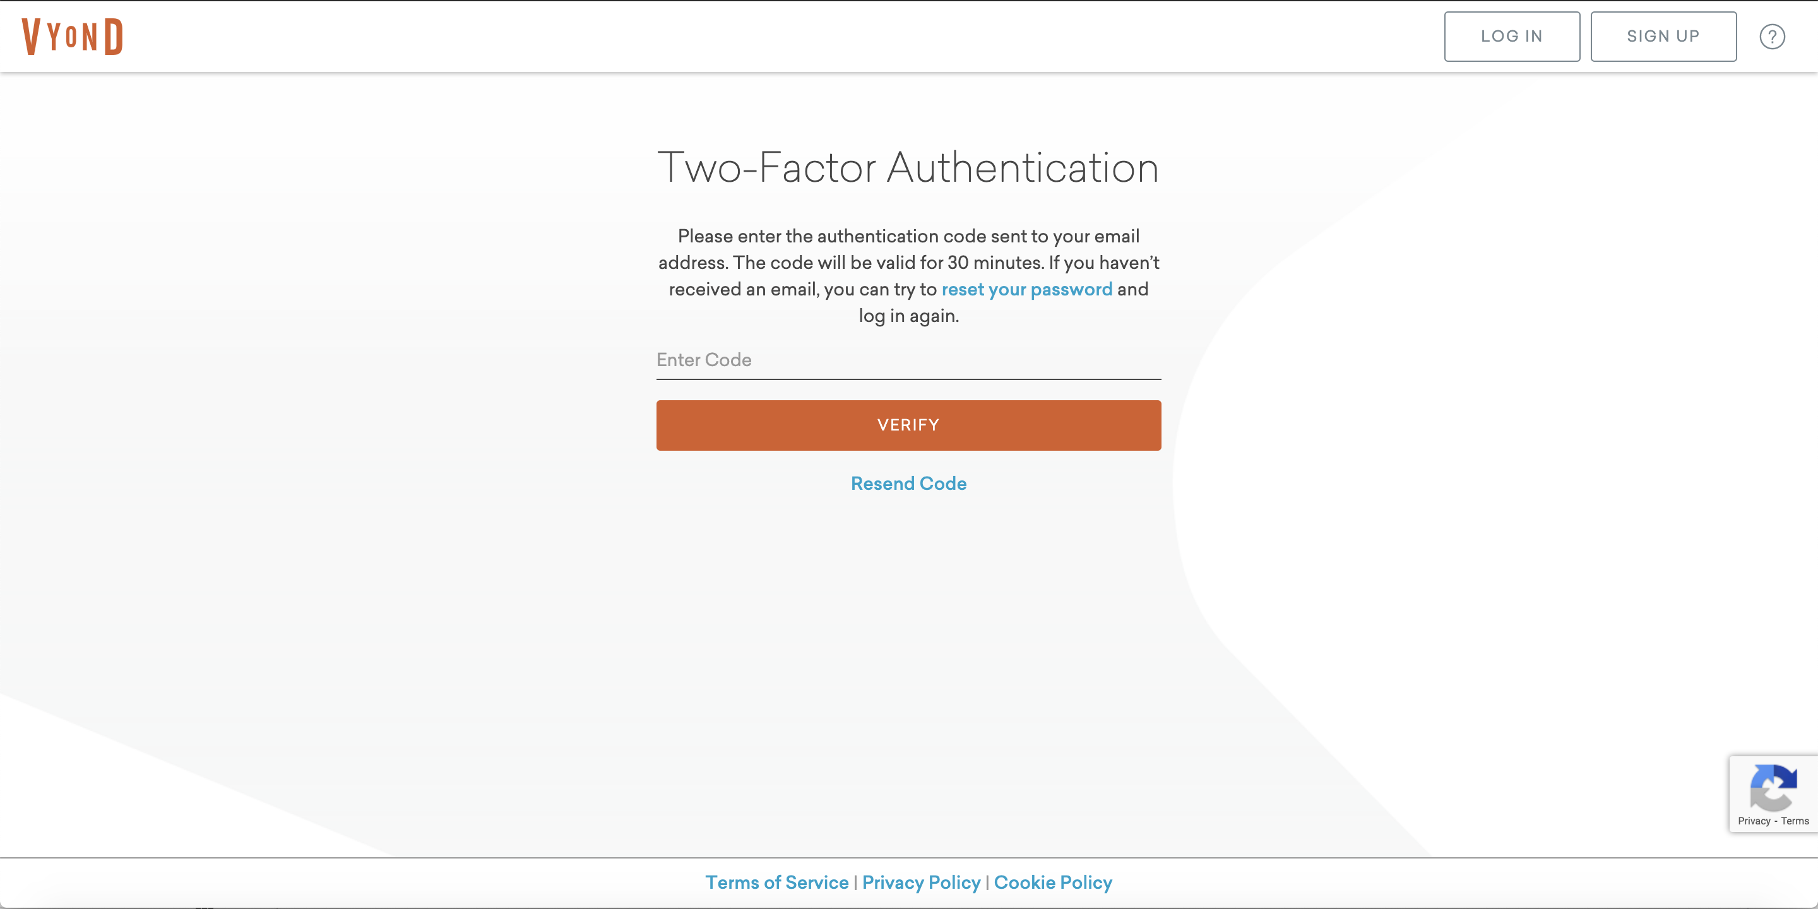The width and height of the screenshot is (1818, 909).
Task: Select the circular question mark near Sign Up
Action: pos(1772,36)
